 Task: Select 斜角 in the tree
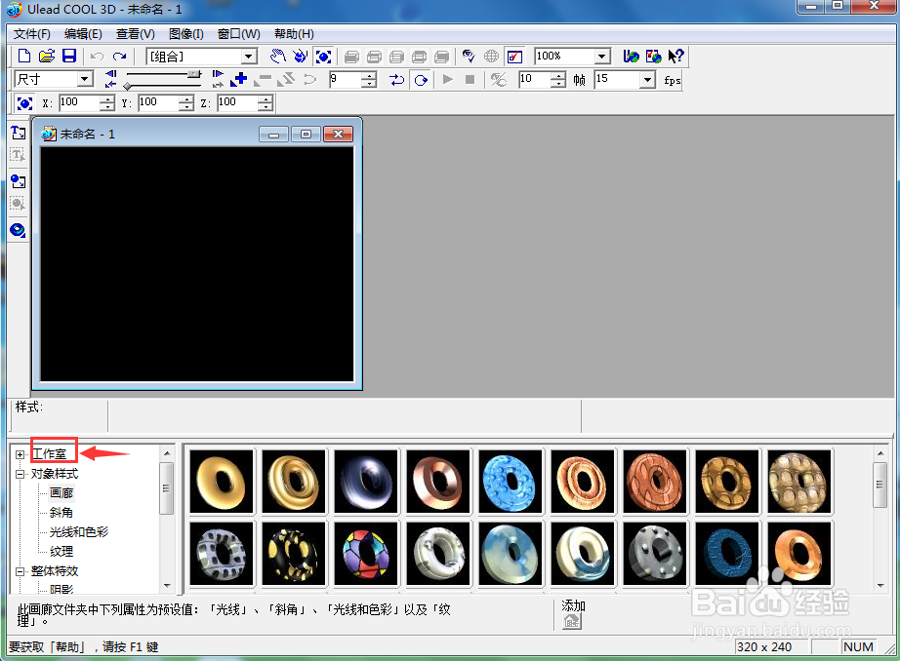61,513
